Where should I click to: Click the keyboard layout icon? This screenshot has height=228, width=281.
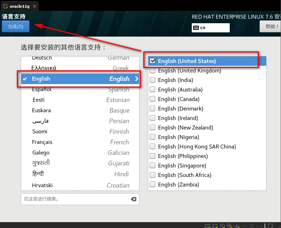196,28
